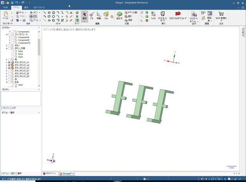
Task: Switch to Sketch mode icon in モード group
Action: click(77, 13)
